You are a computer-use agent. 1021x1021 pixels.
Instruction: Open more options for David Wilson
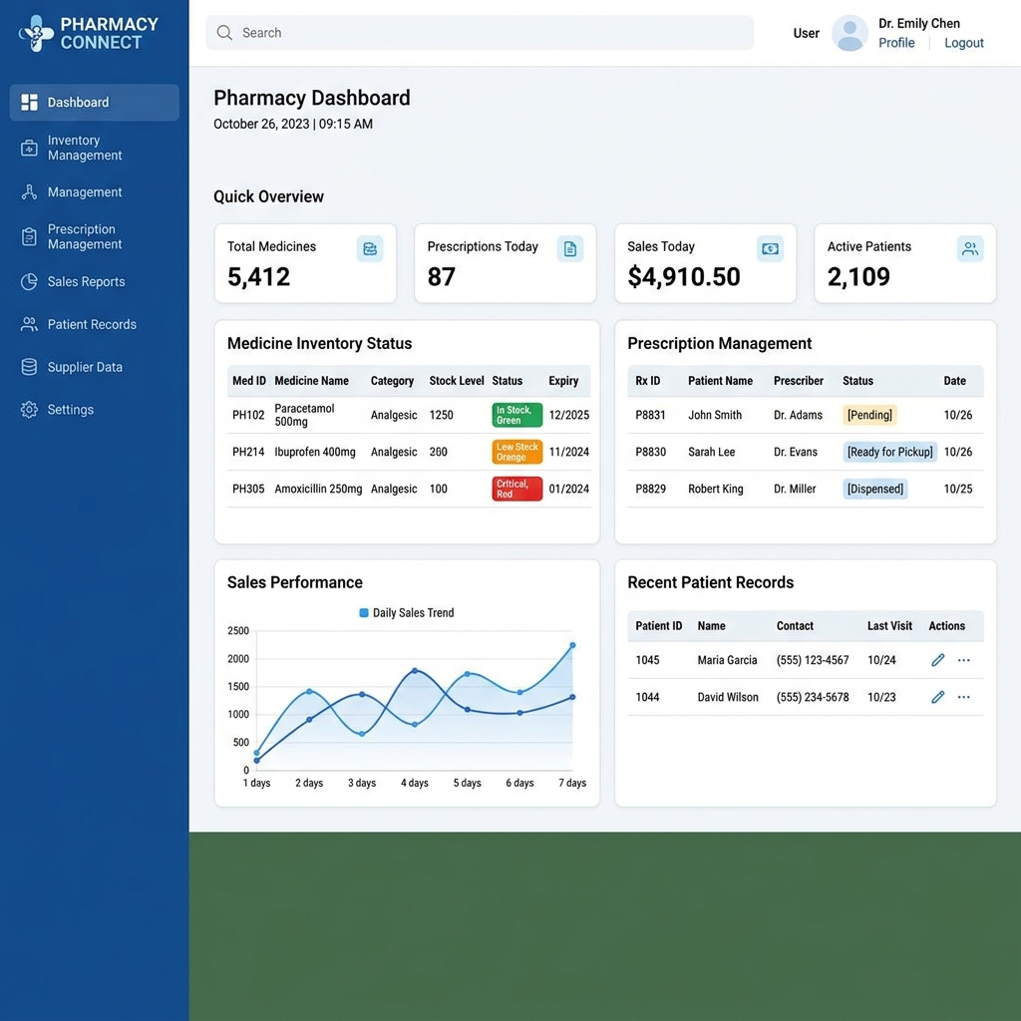pos(964,697)
